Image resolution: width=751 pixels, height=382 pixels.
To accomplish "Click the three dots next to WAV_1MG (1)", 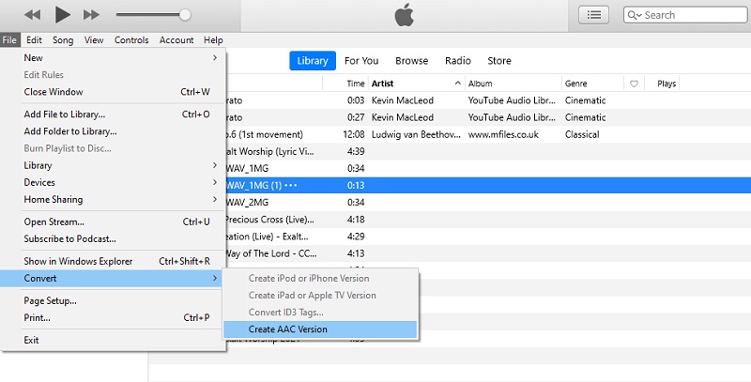I will pyautogui.click(x=291, y=185).
